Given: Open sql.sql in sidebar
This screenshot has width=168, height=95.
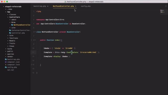Looking at the screenshot, I should (10, 70).
